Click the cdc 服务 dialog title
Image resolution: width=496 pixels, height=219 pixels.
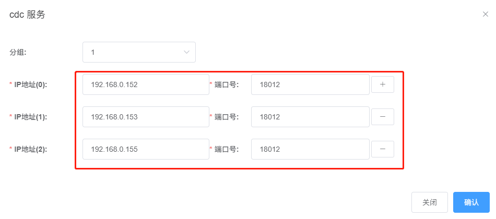tap(27, 15)
